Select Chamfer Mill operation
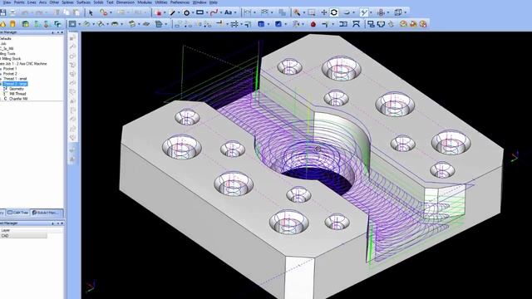This screenshot has height=299, width=532. click(18, 99)
